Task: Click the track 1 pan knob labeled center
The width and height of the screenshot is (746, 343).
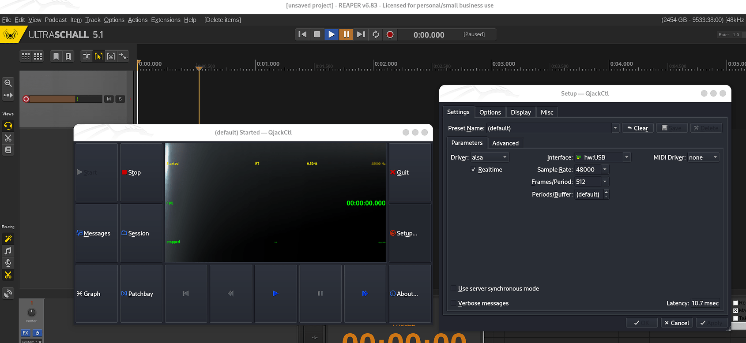Action: pyautogui.click(x=31, y=312)
